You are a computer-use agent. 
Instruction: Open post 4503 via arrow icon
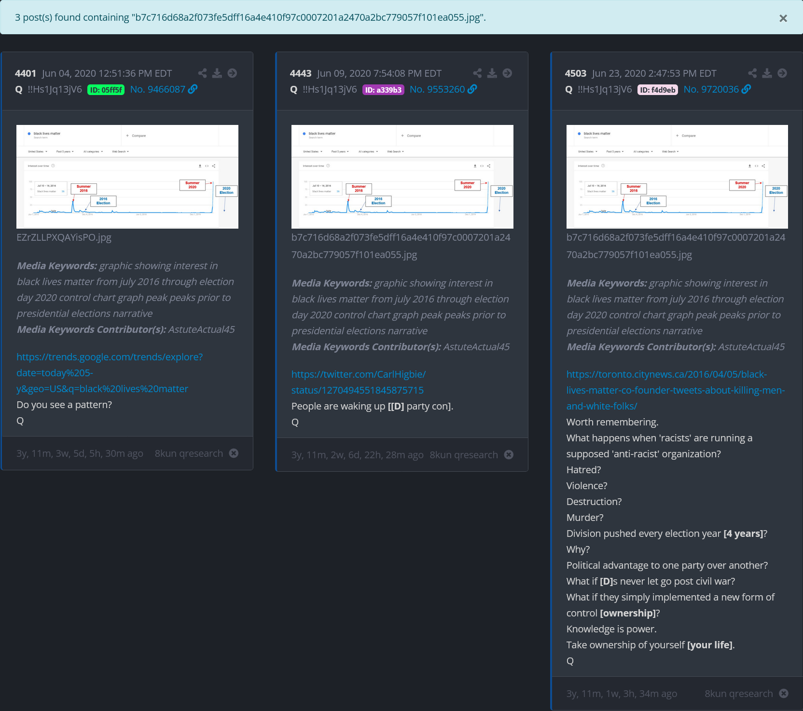point(782,73)
